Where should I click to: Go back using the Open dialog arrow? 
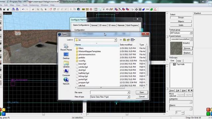[x=121, y=40]
